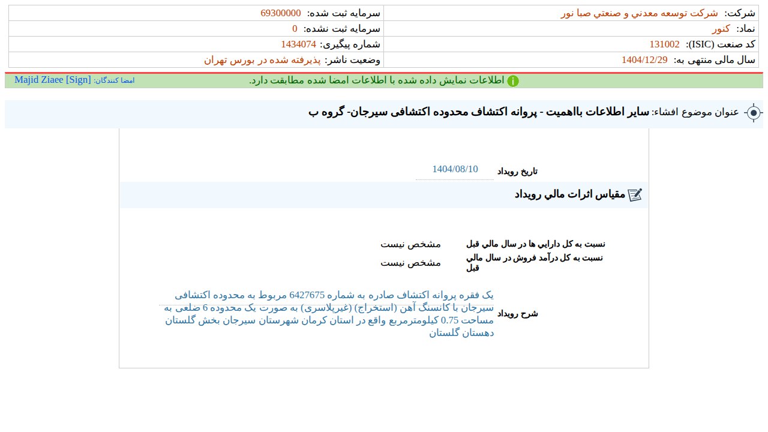Screen dimensions: 768x432
Task: Click fiscal year end date 1404/12/29
Action: [x=644, y=60]
